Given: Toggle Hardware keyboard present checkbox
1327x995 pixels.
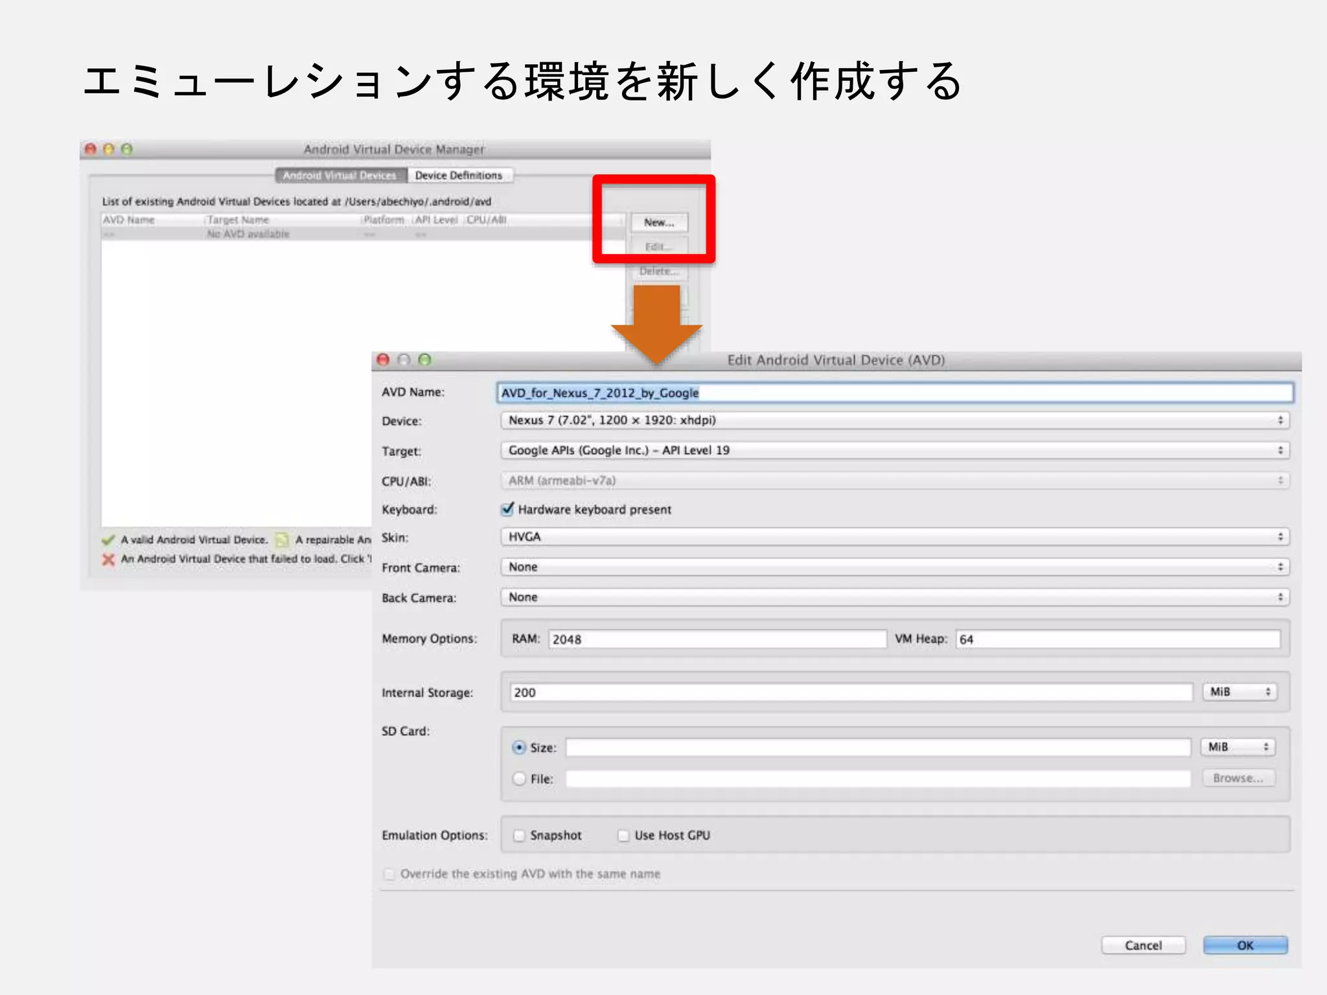Looking at the screenshot, I should pyautogui.click(x=508, y=509).
